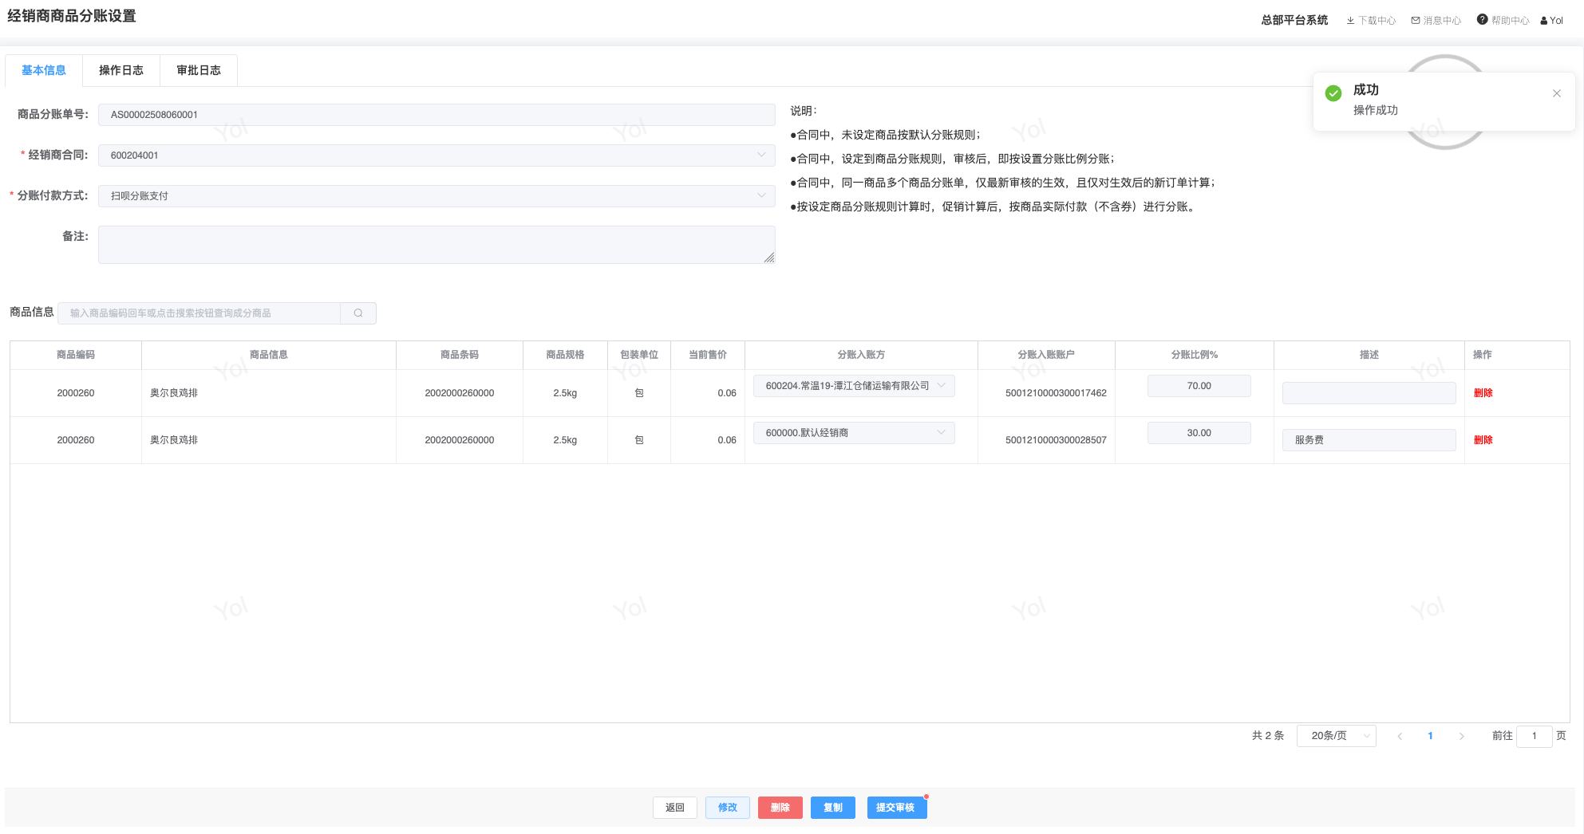1584x834 pixels.
Task: Click the red 删除 button at bottom
Action: 780,808
